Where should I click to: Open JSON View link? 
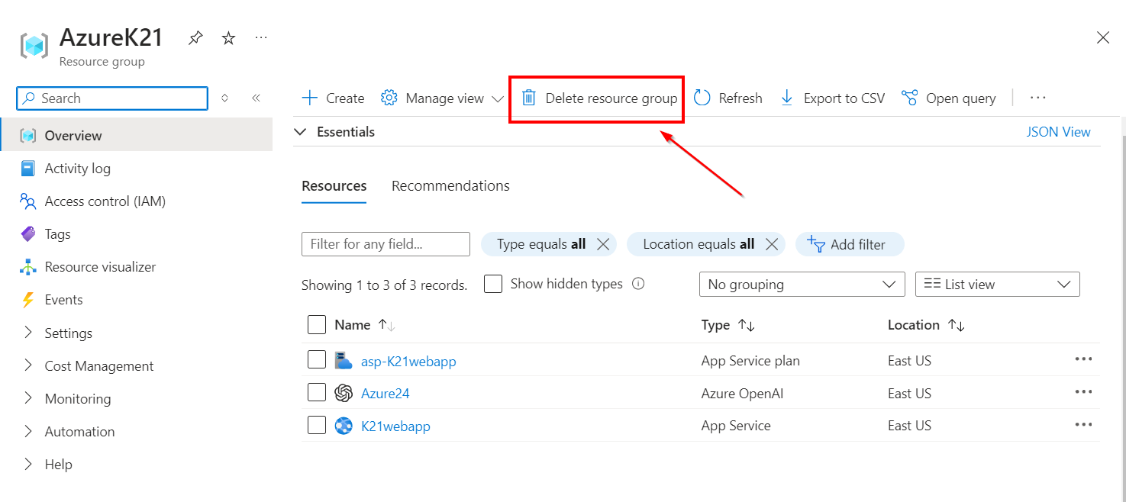(1058, 132)
